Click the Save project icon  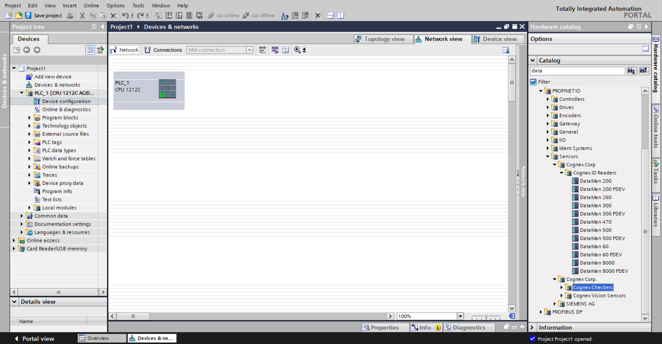click(28, 16)
